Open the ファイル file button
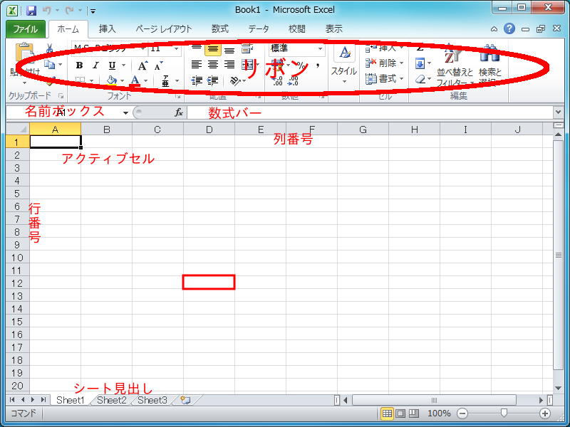The width and height of the screenshot is (570, 427). click(x=26, y=29)
